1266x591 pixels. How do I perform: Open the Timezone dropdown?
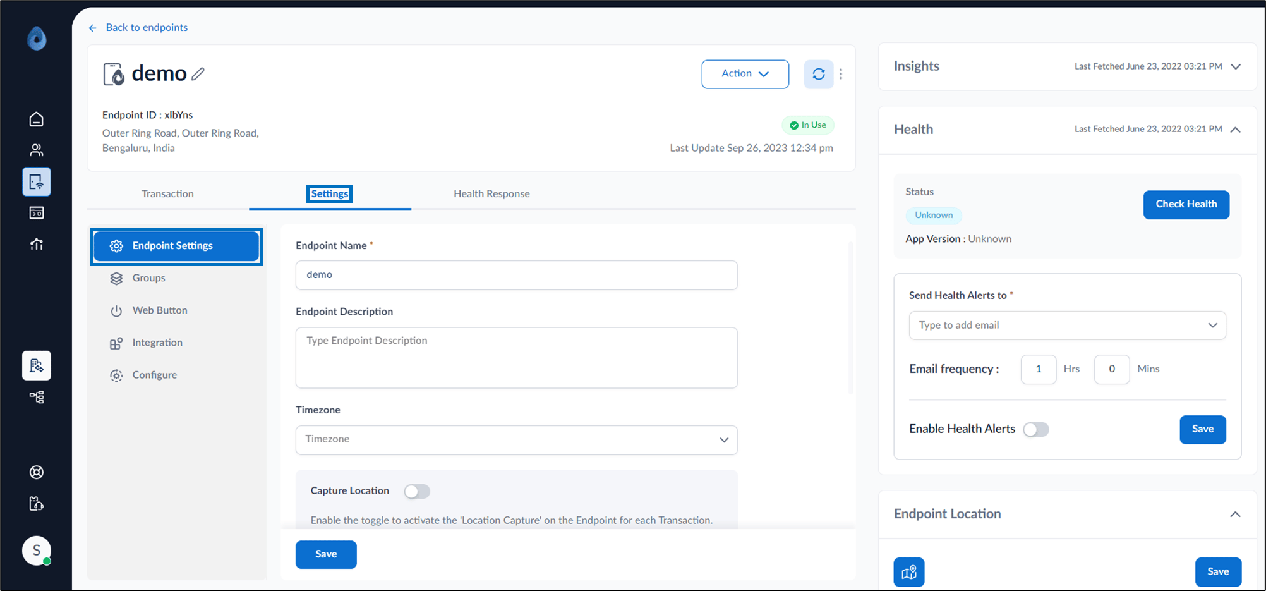(517, 439)
